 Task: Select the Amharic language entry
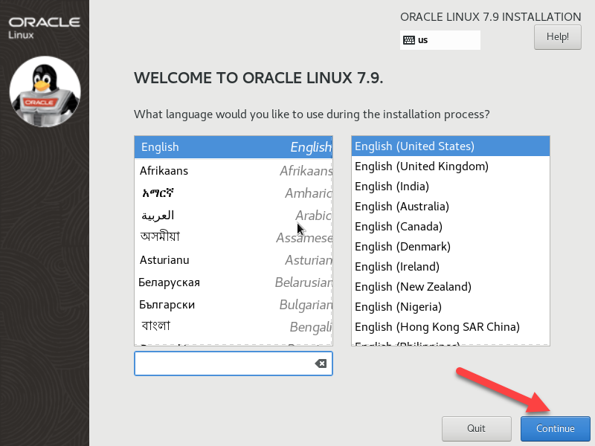coord(233,193)
